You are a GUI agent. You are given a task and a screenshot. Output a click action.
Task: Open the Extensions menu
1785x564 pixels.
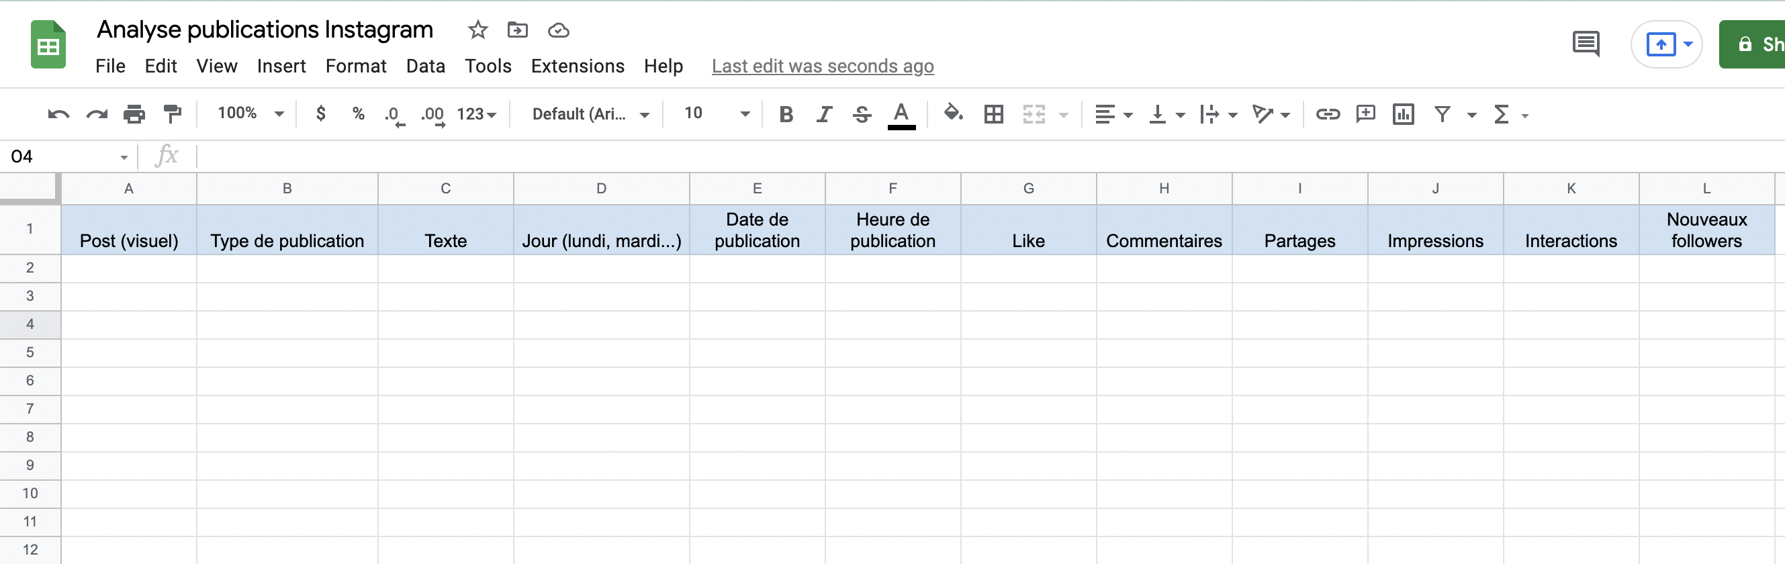pyautogui.click(x=578, y=66)
